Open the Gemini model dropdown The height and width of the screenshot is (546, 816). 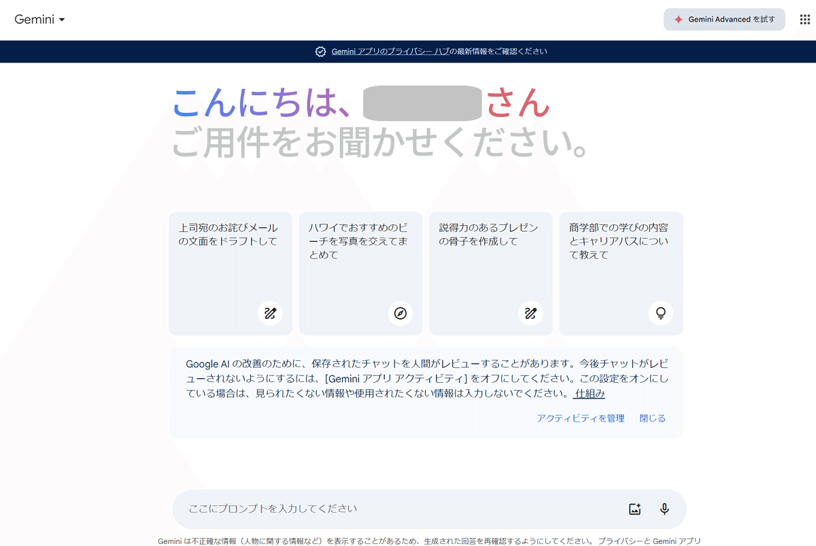tap(40, 20)
